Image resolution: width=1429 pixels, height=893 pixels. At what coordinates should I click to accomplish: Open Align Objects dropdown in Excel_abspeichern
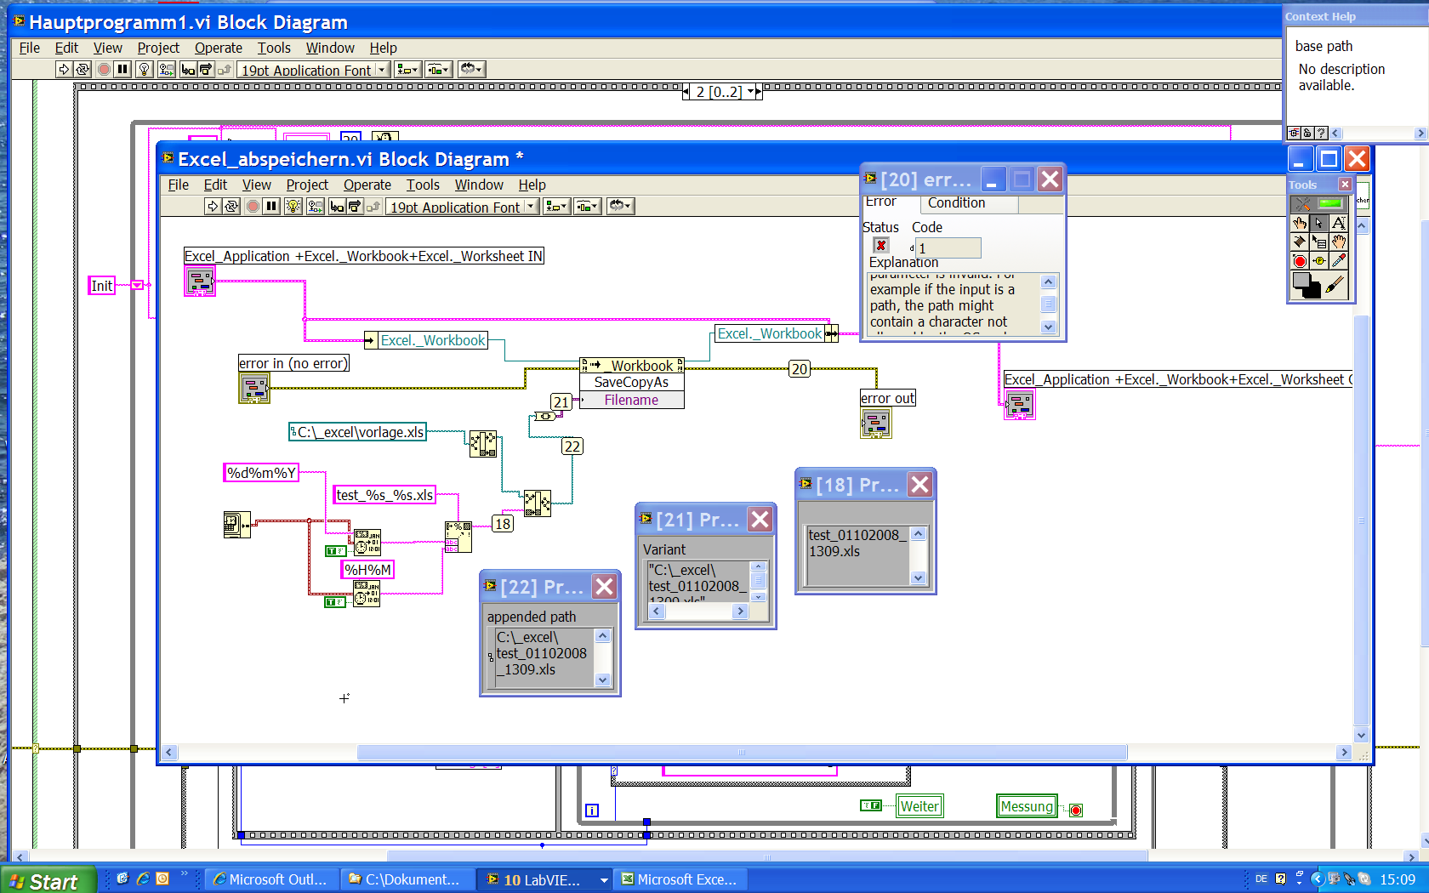(556, 206)
